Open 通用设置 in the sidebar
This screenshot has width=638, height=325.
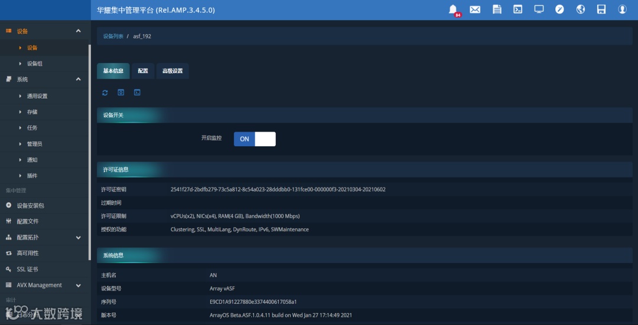point(37,96)
